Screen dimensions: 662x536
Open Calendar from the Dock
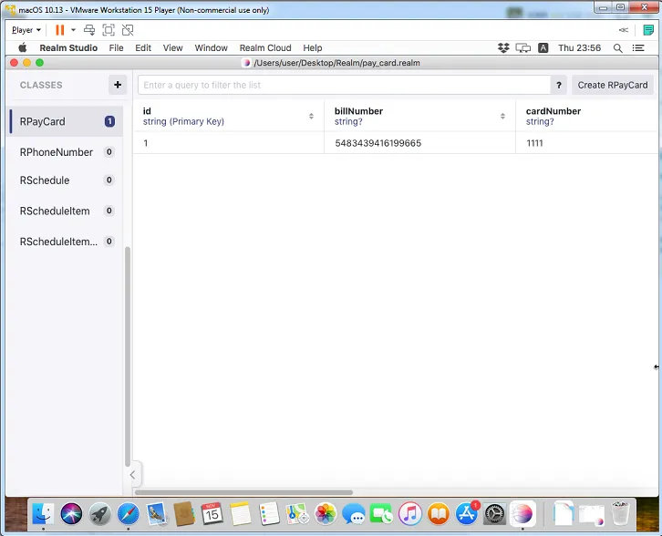tap(212, 513)
